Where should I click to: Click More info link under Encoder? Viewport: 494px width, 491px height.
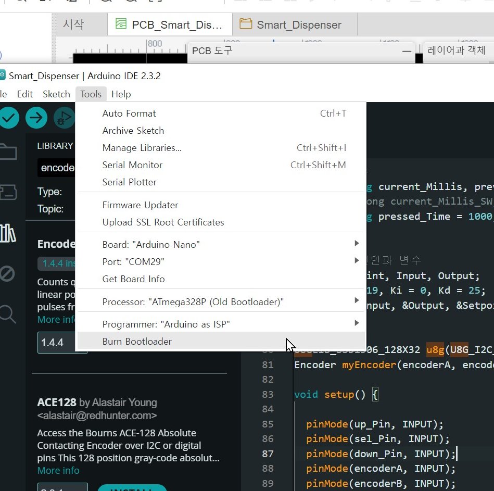(56, 320)
